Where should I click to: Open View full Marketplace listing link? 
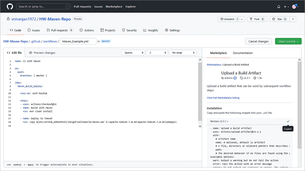click(223, 98)
